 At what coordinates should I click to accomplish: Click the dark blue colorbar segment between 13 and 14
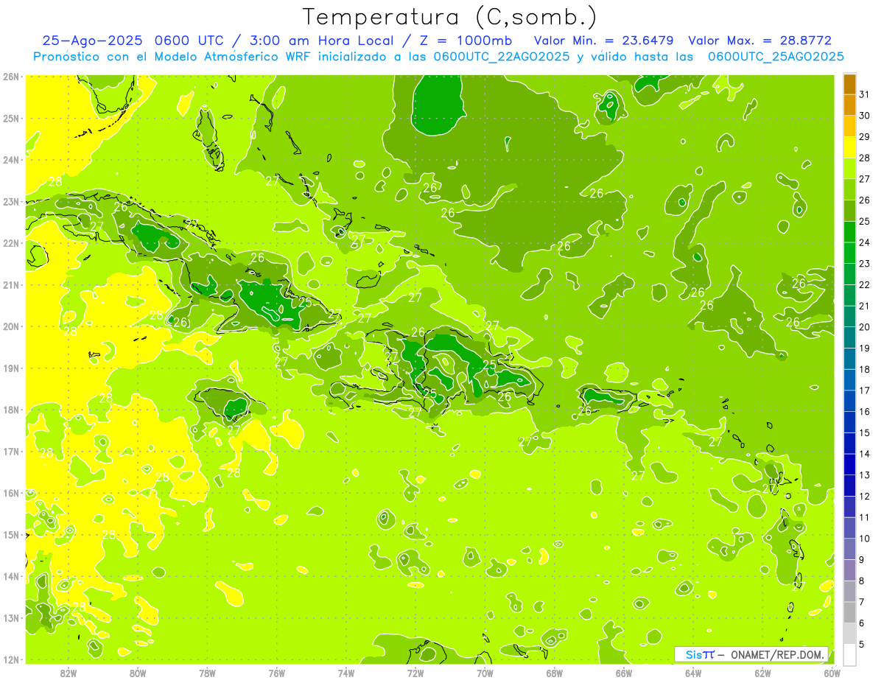tap(849, 464)
